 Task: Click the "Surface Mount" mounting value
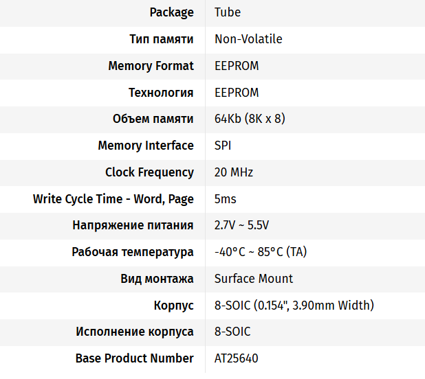tap(254, 279)
